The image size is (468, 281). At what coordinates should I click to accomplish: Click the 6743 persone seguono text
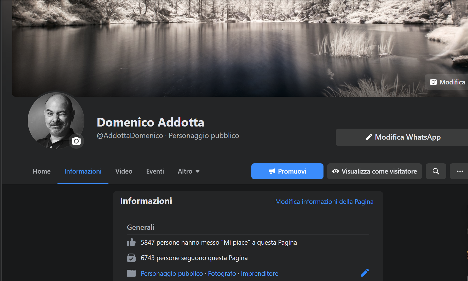[194, 258]
